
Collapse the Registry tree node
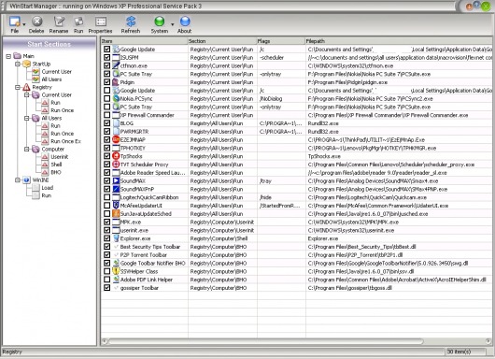click(18, 87)
